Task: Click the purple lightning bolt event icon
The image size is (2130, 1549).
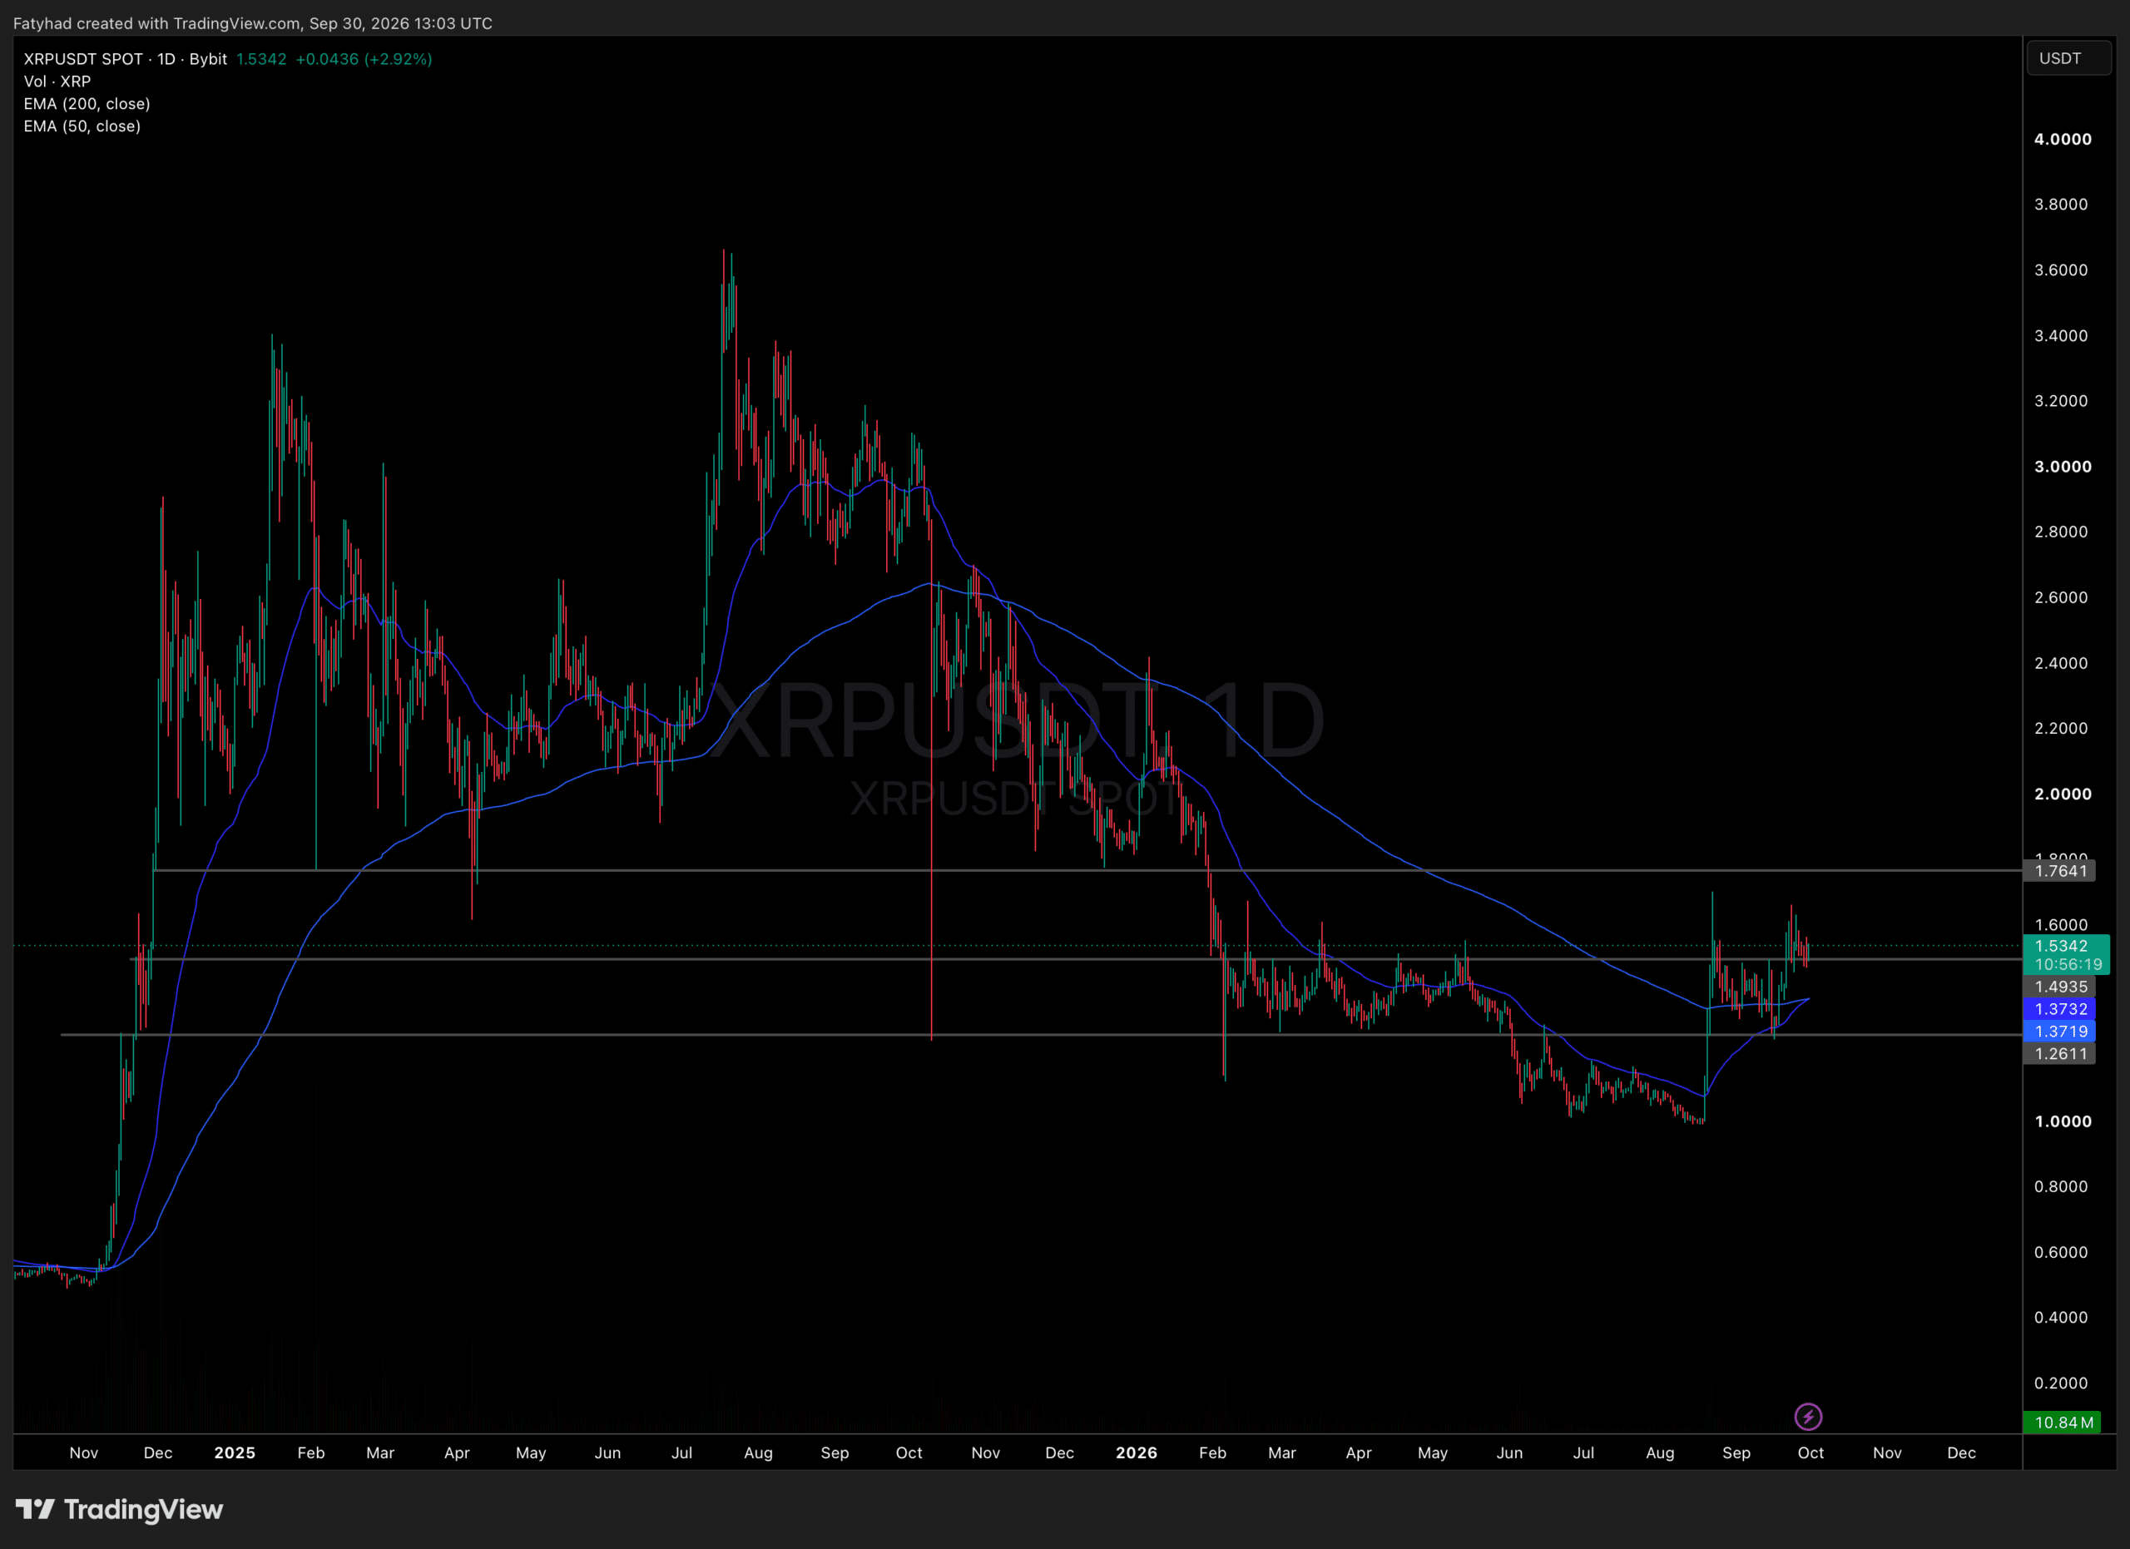Action: [1808, 1416]
